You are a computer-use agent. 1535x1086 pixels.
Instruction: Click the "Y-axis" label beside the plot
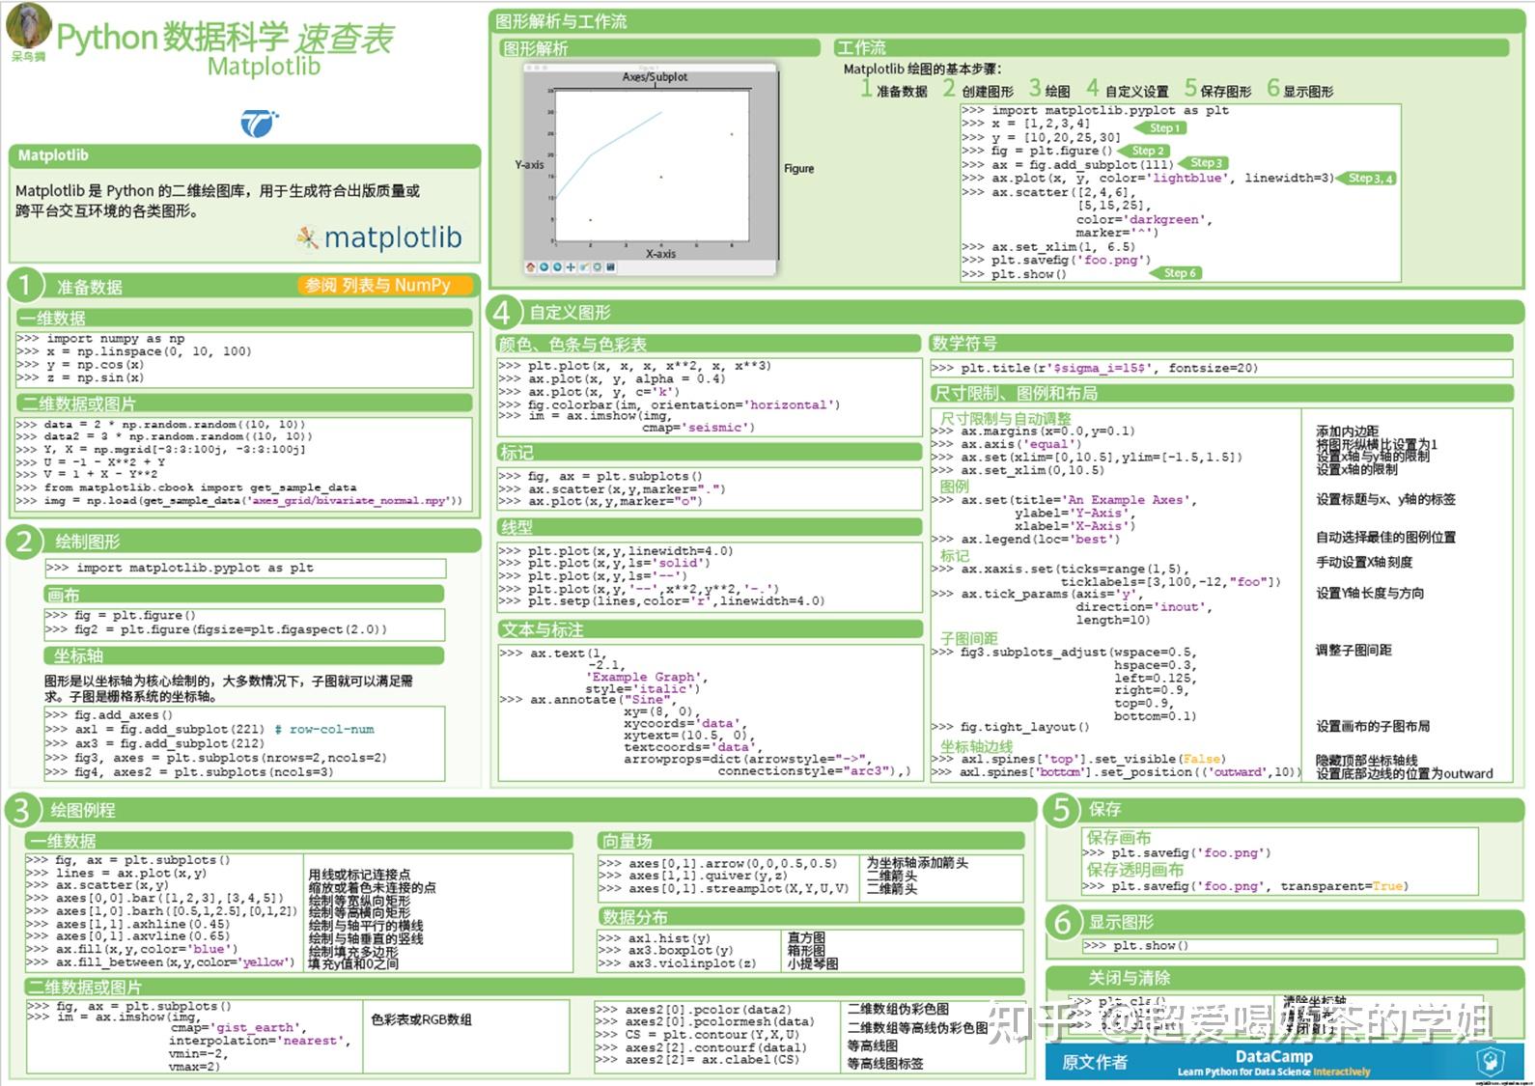pyautogui.click(x=529, y=165)
